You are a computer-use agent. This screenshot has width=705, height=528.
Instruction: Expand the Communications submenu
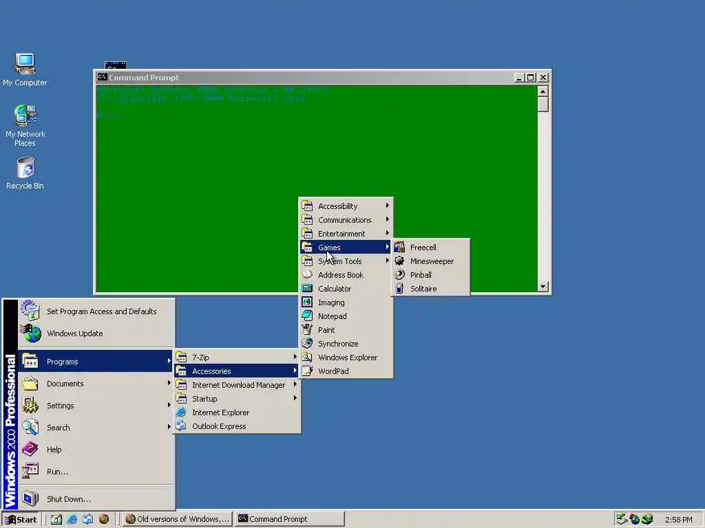(x=346, y=220)
